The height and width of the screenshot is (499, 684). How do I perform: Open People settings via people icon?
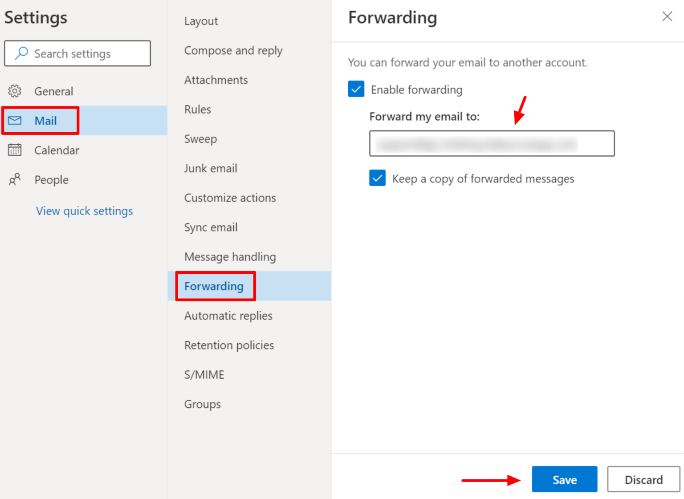[15, 179]
